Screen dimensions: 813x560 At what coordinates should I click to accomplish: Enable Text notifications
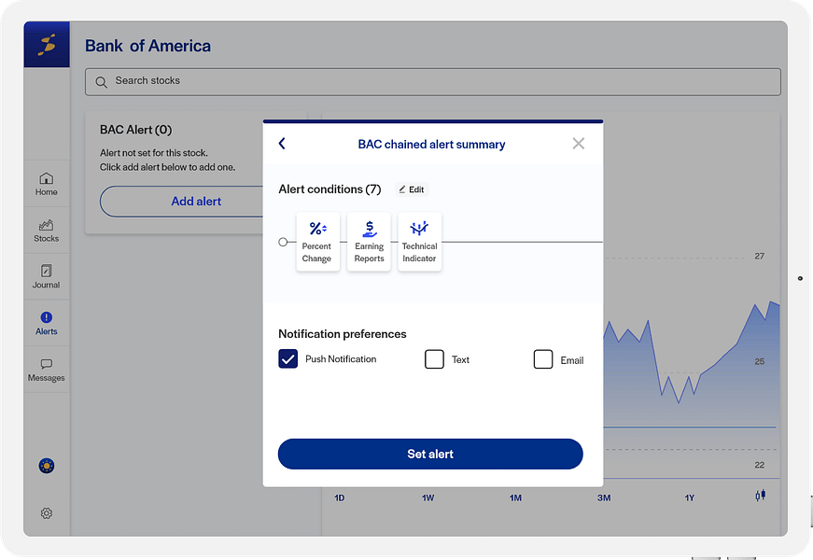[433, 358]
